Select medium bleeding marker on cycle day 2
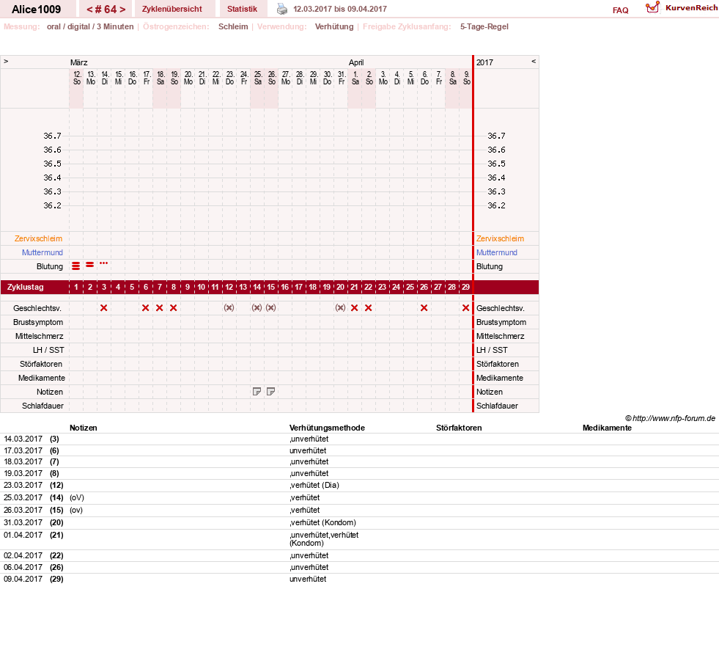The width and height of the screenshot is (719, 658). tap(90, 265)
